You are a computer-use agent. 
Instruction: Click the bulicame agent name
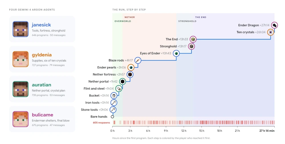click(x=42, y=115)
